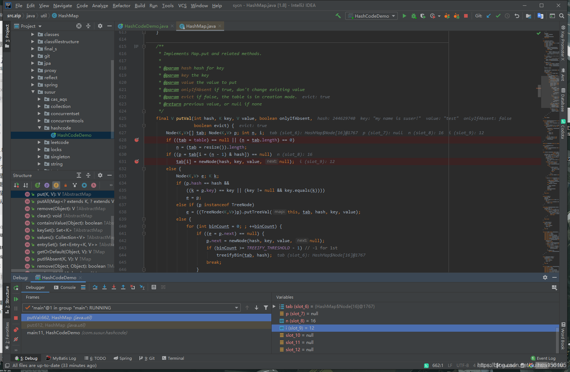
Task: Open the Event Log
Action: 543,358
